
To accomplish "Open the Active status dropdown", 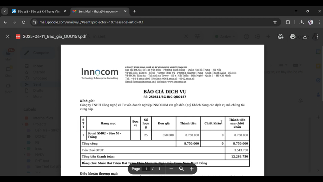I will 225,36.
